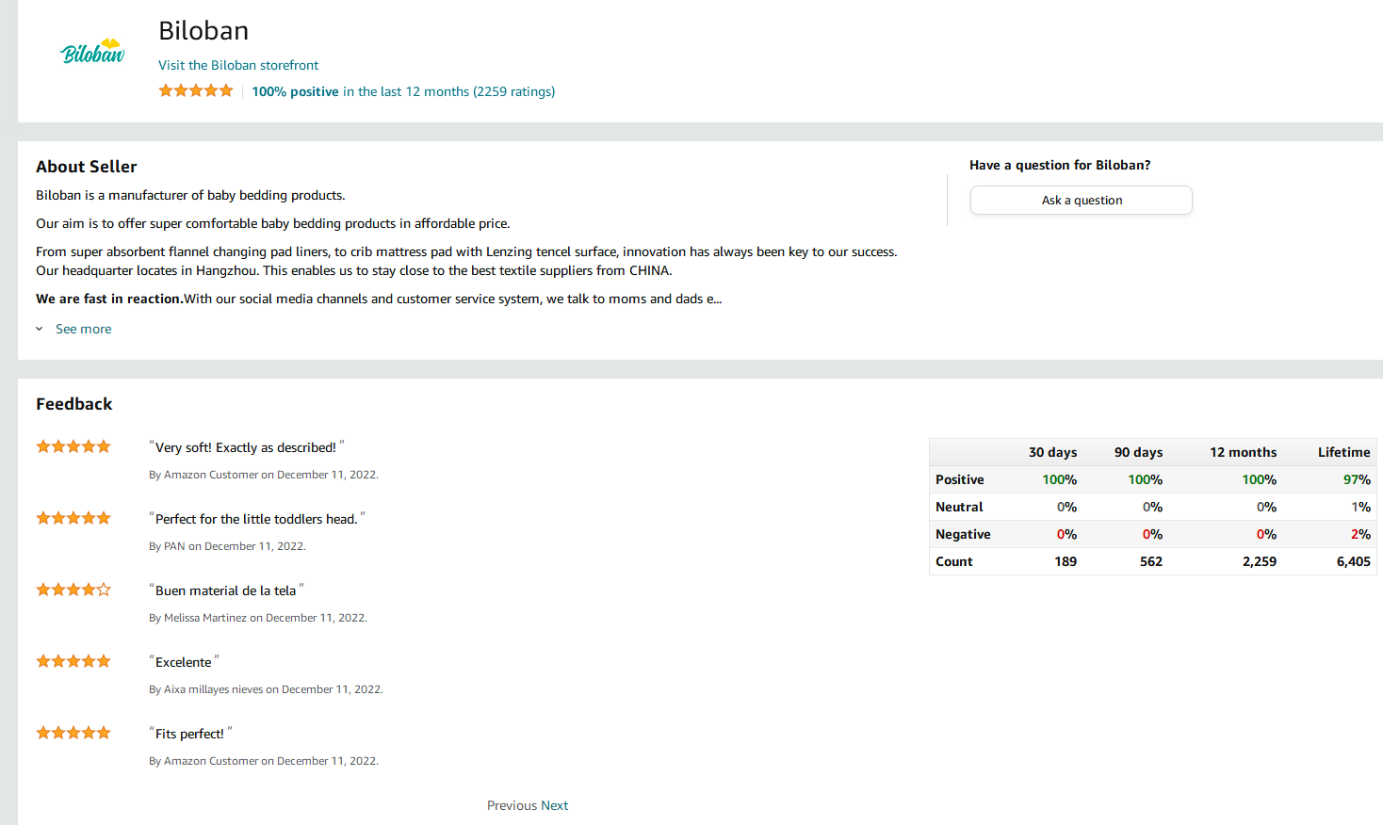Click the 12 months positive value 100%
The height and width of the screenshot is (825, 1383).
(1259, 479)
